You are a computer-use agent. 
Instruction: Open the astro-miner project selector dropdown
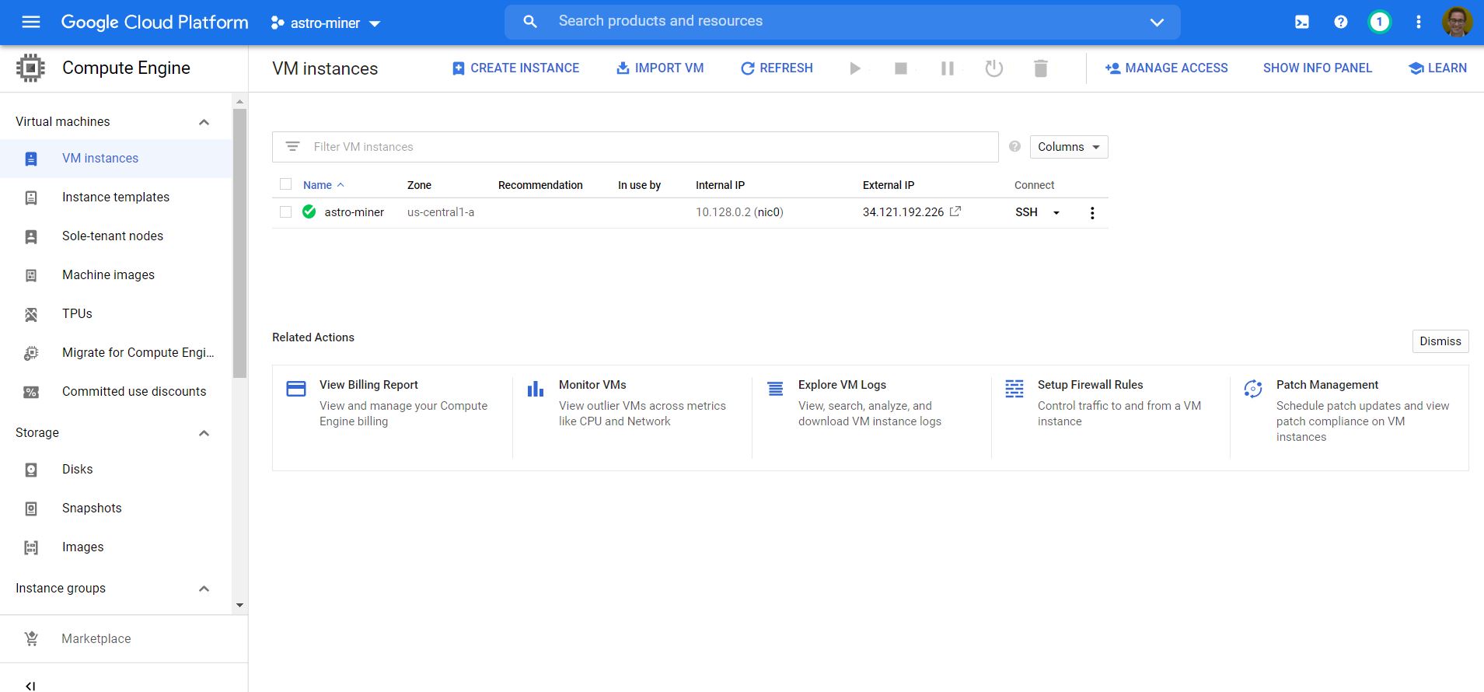pyautogui.click(x=326, y=23)
